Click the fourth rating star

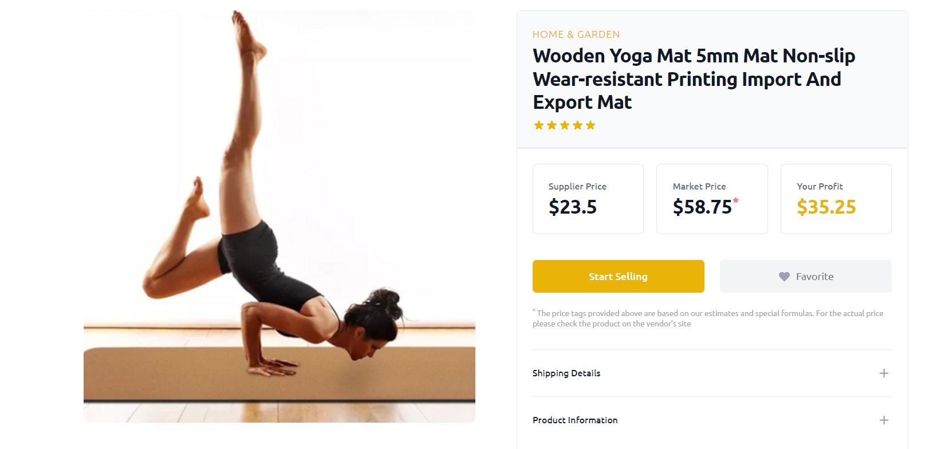click(x=577, y=125)
